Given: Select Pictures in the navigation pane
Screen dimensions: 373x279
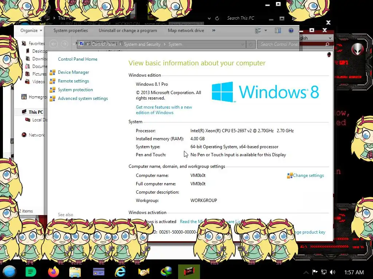Looking at the screenshot, I should point(39,74).
